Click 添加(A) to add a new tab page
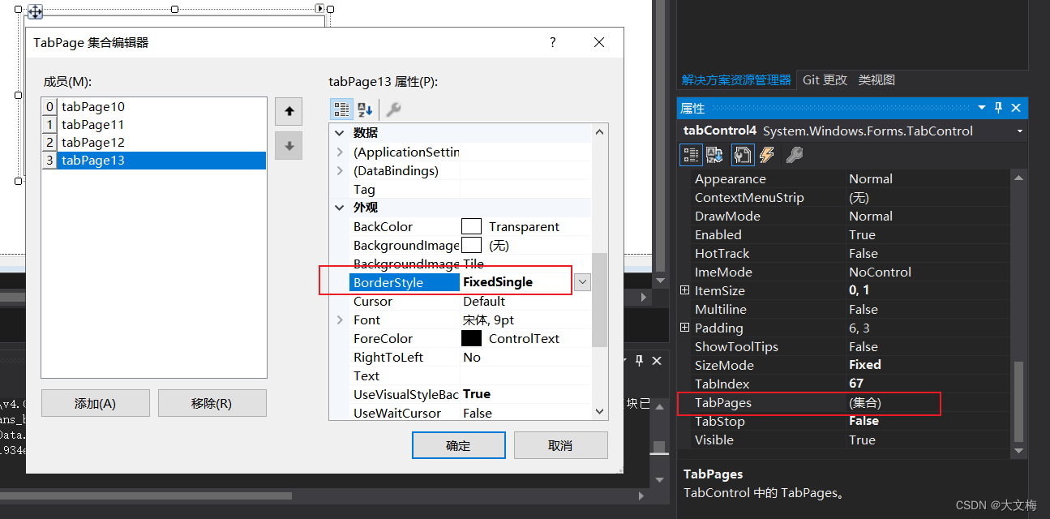The width and height of the screenshot is (1050, 519). pos(95,402)
